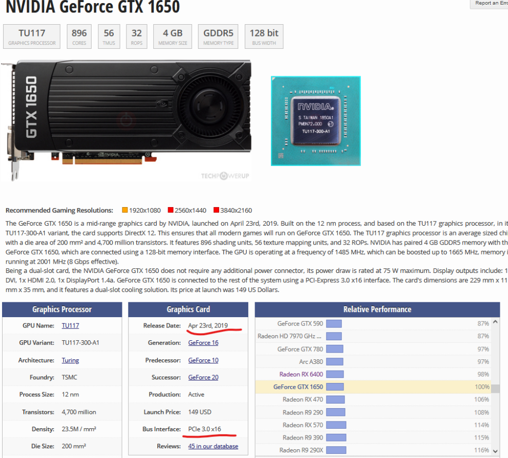Select Radeon R9 290 performance entry
Screen dimensions: 508x458
click(x=373, y=412)
